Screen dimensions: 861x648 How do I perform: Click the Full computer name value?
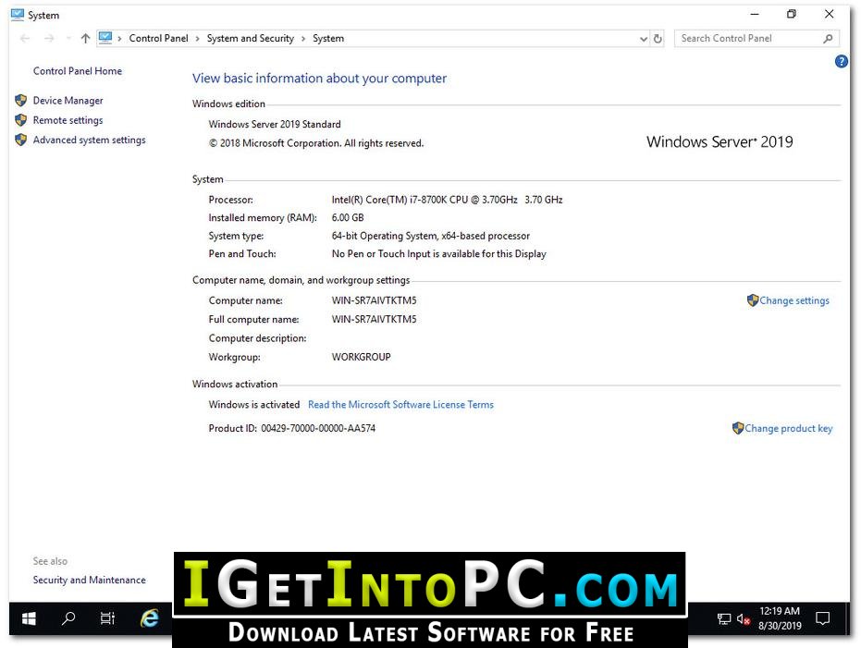(x=374, y=319)
